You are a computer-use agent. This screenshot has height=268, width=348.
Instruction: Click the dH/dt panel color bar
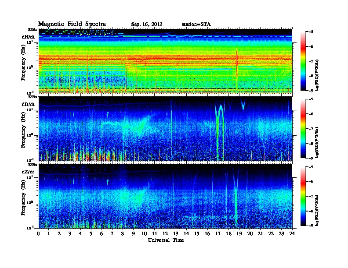[x=303, y=61]
